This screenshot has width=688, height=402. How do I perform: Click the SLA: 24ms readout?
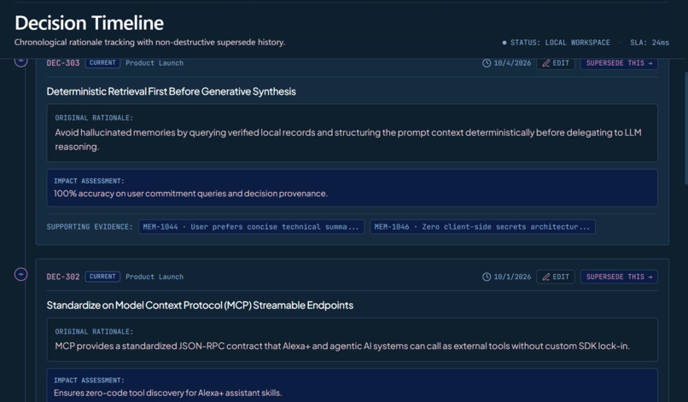coord(650,43)
